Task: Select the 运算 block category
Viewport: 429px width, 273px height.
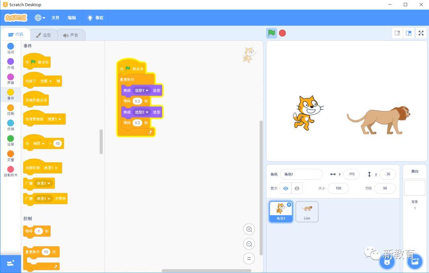Action: 10,140
